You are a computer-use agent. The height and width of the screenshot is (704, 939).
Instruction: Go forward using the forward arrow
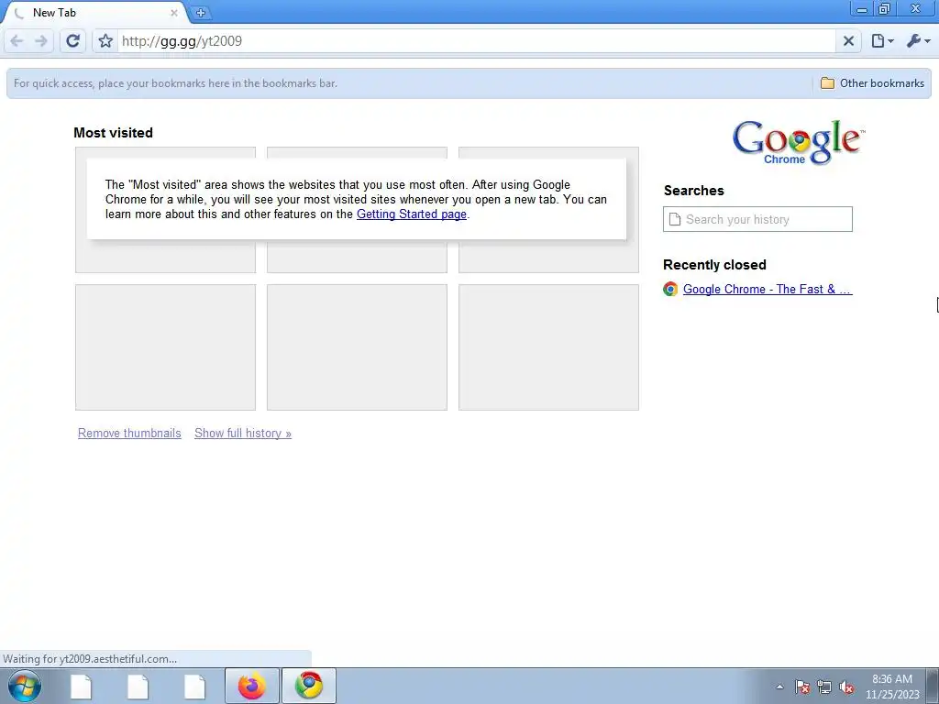[x=40, y=41]
